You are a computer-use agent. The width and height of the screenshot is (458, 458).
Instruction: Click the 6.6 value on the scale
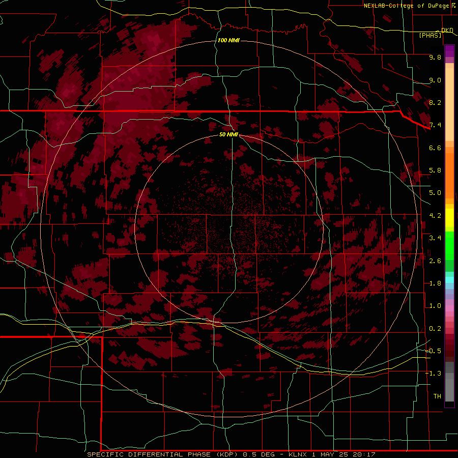coord(435,148)
